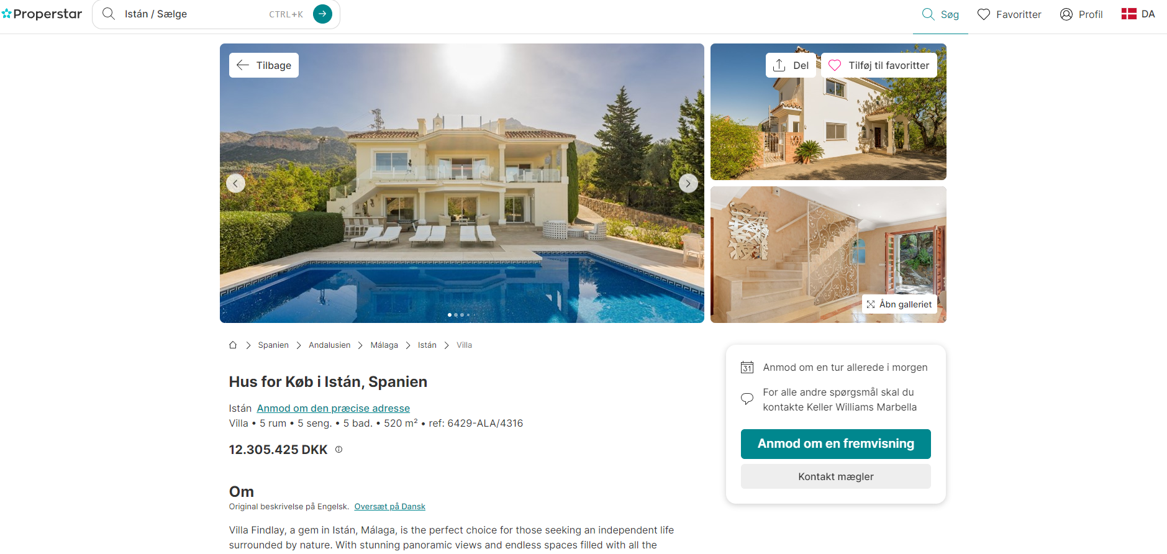Image resolution: width=1167 pixels, height=554 pixels.
Task: Show next photo with right arrow
Action: tap(688, 183)
